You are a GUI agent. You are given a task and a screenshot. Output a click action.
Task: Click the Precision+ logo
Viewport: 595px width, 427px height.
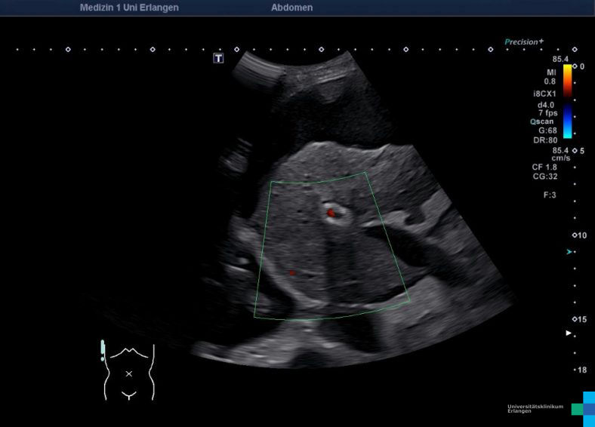click(524, 42)
